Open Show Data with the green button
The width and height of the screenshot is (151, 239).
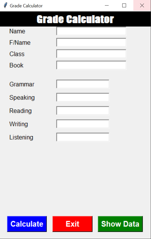[x=120, y=224]
